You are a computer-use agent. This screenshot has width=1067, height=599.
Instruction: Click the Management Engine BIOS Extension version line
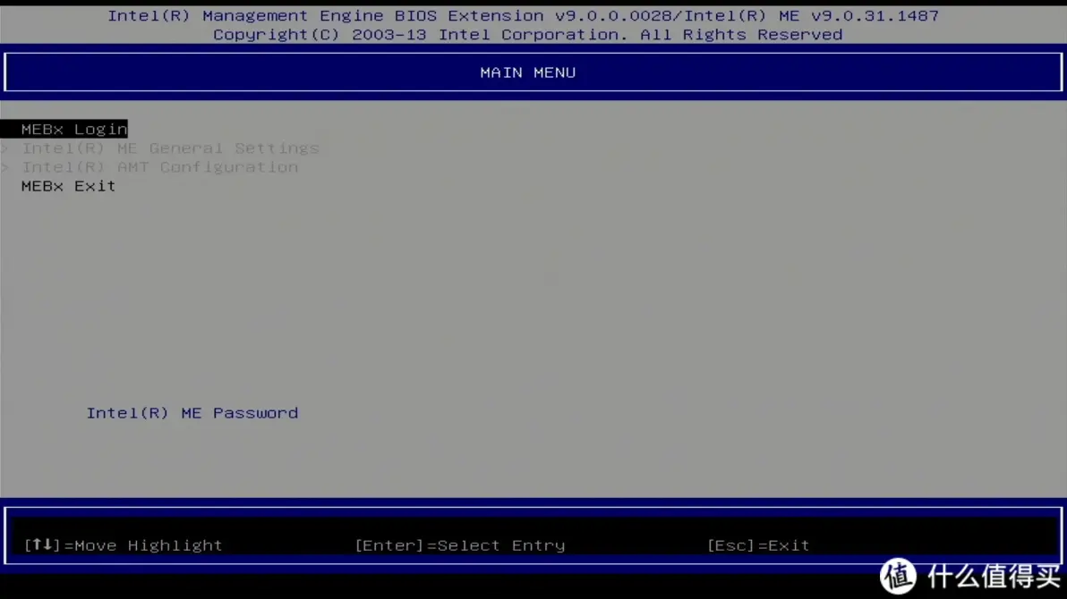click(385, 16)
